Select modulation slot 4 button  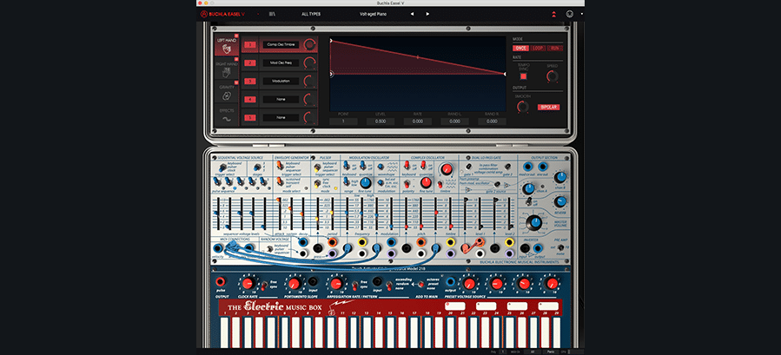tap(250, 100)
